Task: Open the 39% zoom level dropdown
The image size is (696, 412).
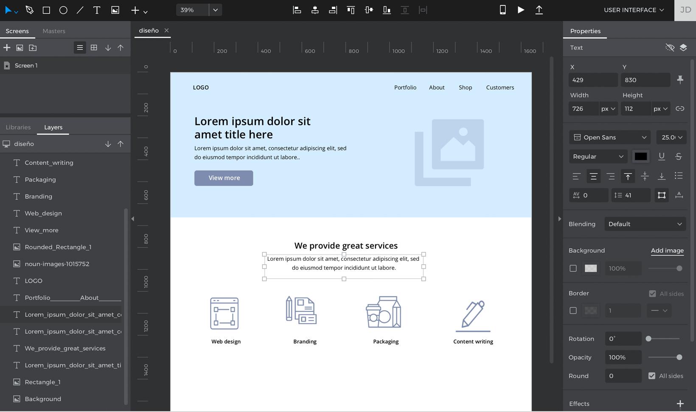Action: [x=215, y=10]
